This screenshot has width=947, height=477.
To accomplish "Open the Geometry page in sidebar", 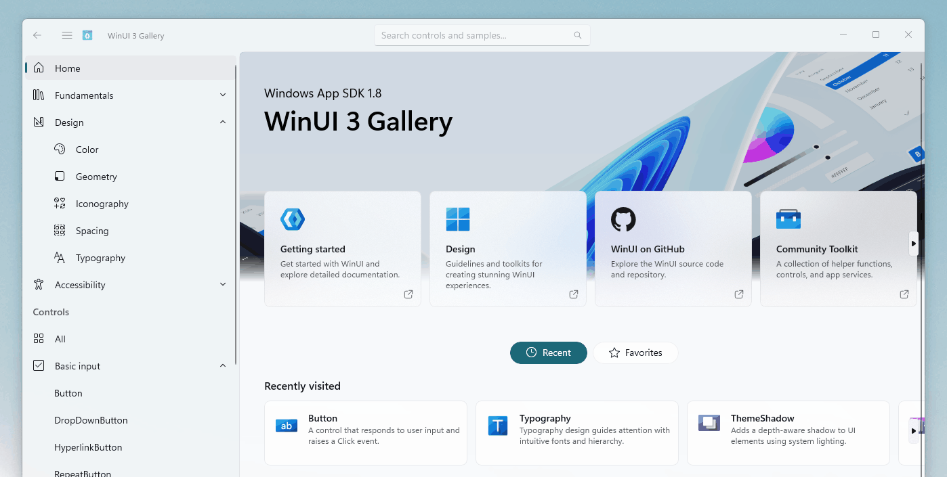I will click(x=131, y=177).
